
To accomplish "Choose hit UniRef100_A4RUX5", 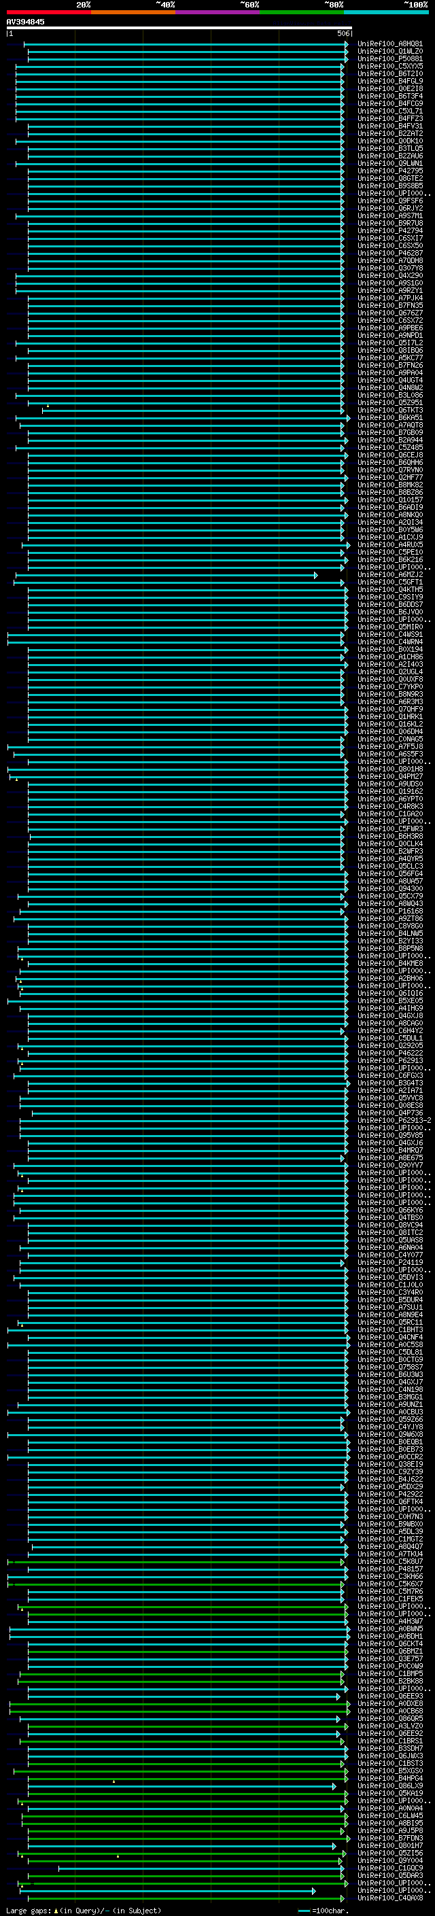I will coord(389,545).
